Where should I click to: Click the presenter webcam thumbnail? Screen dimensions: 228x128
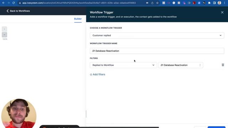tap(19, 113)
